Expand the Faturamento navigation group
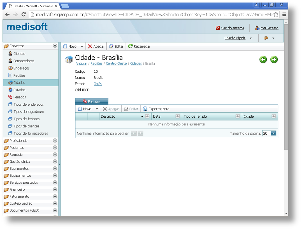Image resolution: width=302 pixels, height=230 pixels. [55, 196]
